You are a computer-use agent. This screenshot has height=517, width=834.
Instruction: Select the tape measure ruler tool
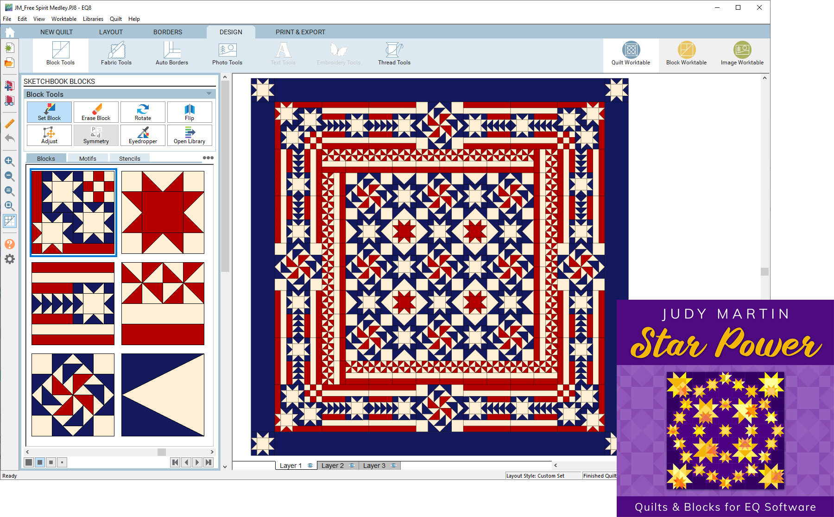[9, 124]
